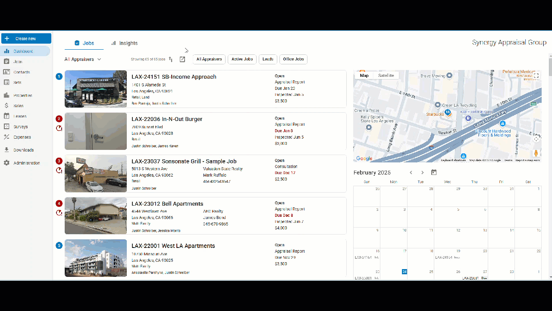Click overdue alert icon for Sonsonate Grill
The height and width of the screenshot is (311, 552).
[x=59, y=171]
